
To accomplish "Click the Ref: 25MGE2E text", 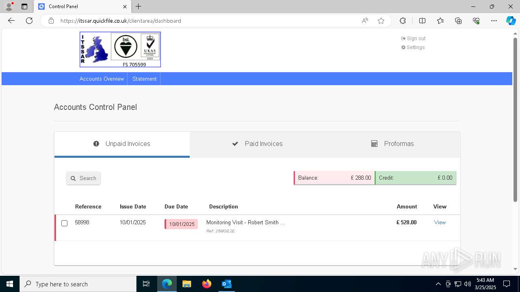I will point(220,231).
